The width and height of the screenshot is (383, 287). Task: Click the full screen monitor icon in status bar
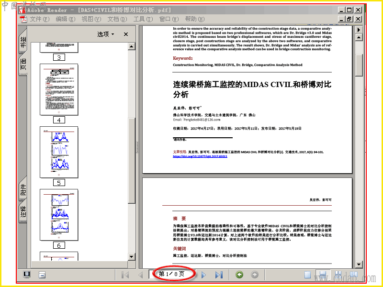point(27,275)
